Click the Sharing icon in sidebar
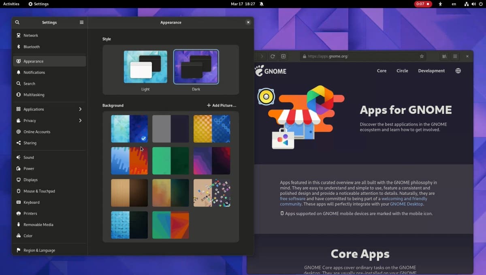Screen dimensions: 486x275 [19, 143]
